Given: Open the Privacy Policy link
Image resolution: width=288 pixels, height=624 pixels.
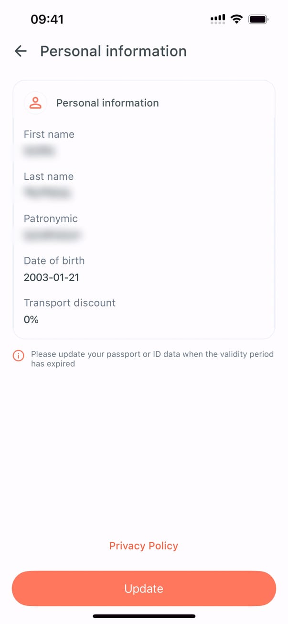Looking at the screenshot, I should pos(144,546).
